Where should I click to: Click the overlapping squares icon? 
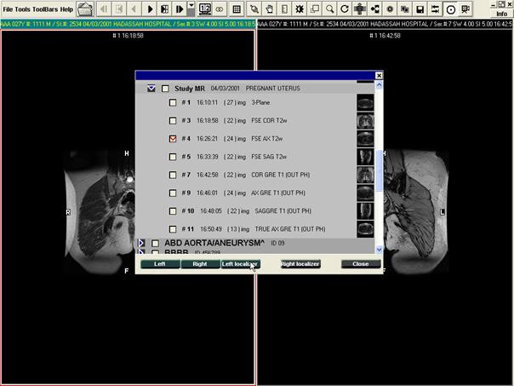tap(314, 9)
